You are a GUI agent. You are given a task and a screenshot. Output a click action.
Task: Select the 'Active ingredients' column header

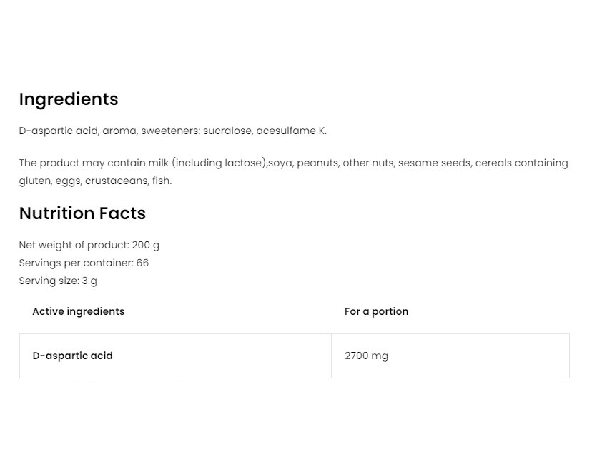[x=78, y=311]
